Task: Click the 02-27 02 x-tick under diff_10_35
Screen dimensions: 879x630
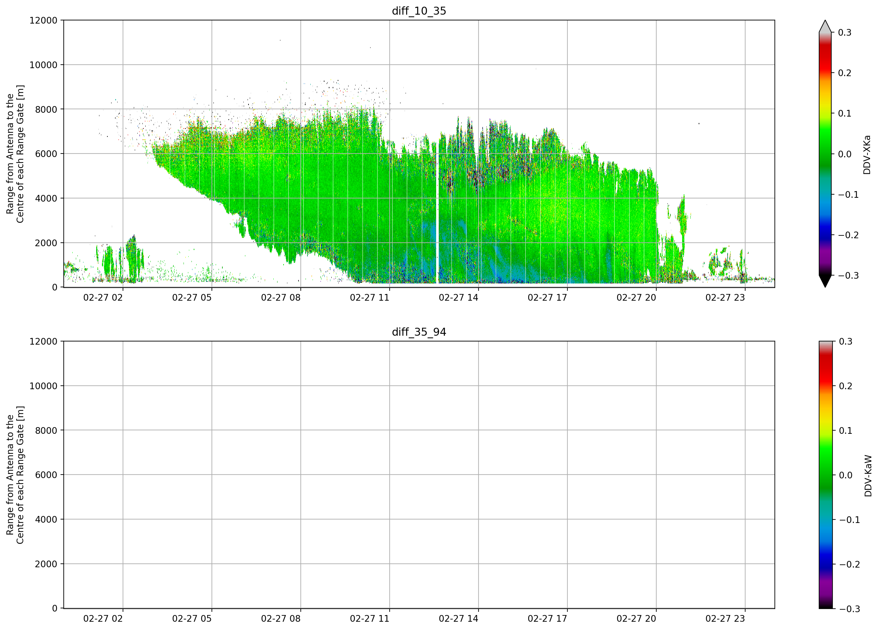Action: [103, 297]
